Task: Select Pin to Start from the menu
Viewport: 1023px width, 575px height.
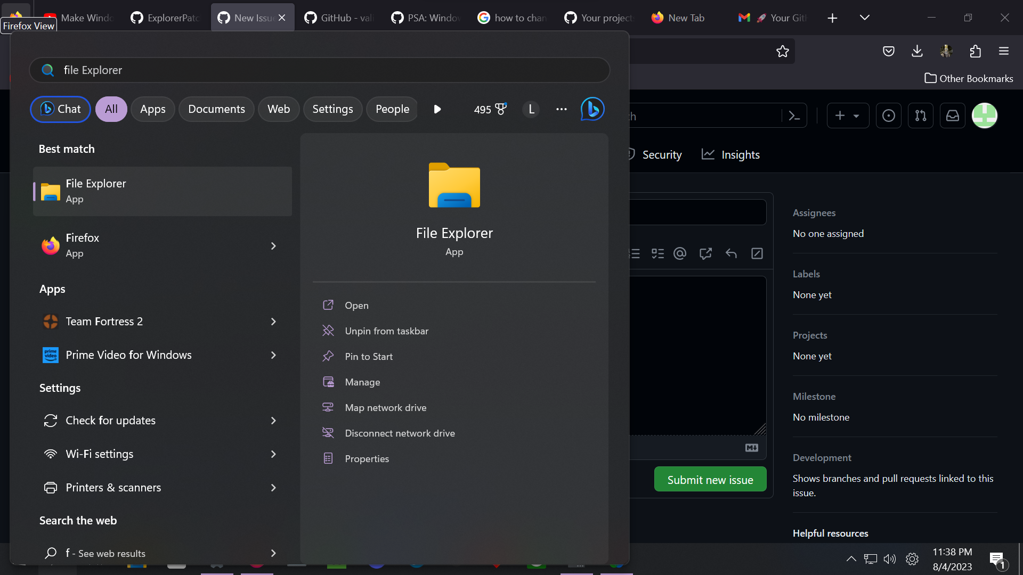Action: 368,356
